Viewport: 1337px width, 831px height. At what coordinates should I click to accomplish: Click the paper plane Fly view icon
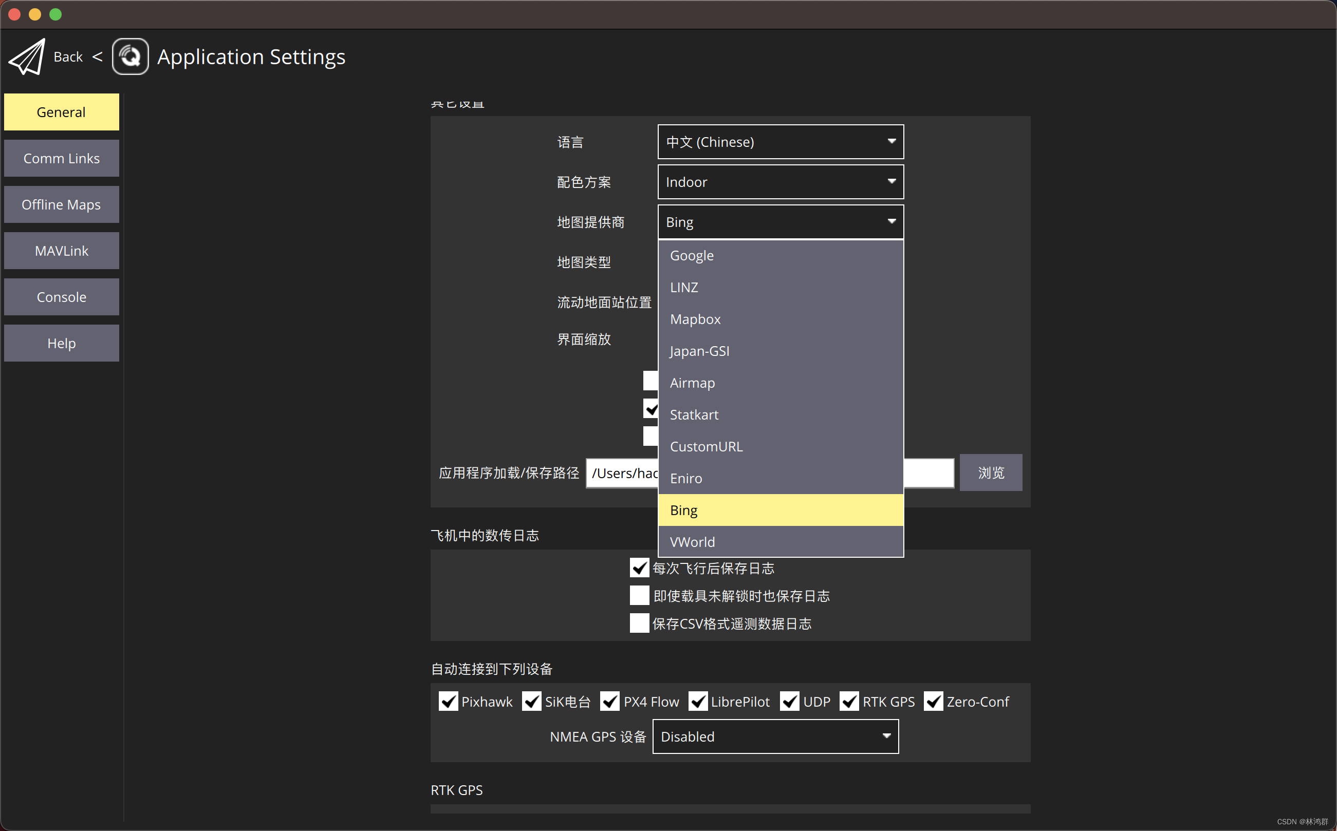27,56
